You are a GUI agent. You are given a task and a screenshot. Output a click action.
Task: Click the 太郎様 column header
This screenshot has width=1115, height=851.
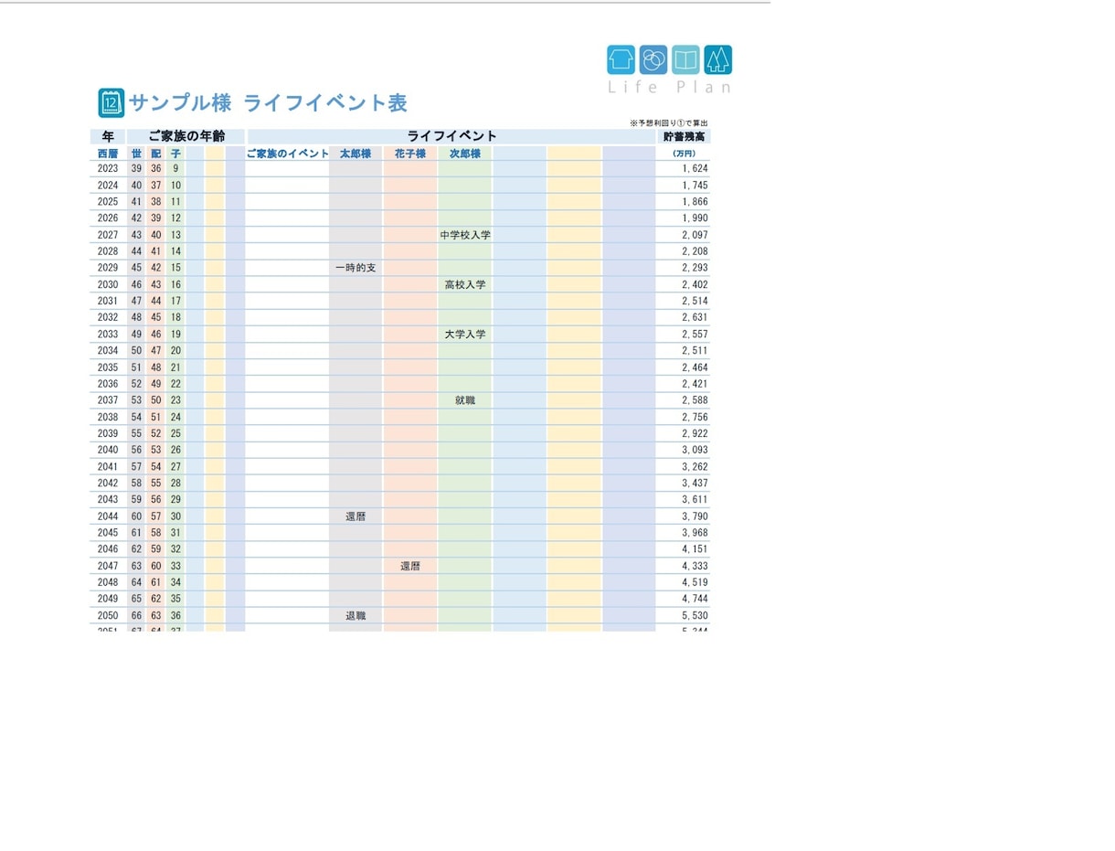356,154
